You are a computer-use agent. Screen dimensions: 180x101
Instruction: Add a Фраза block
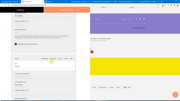pyautogui.click(x=94, y=87)
